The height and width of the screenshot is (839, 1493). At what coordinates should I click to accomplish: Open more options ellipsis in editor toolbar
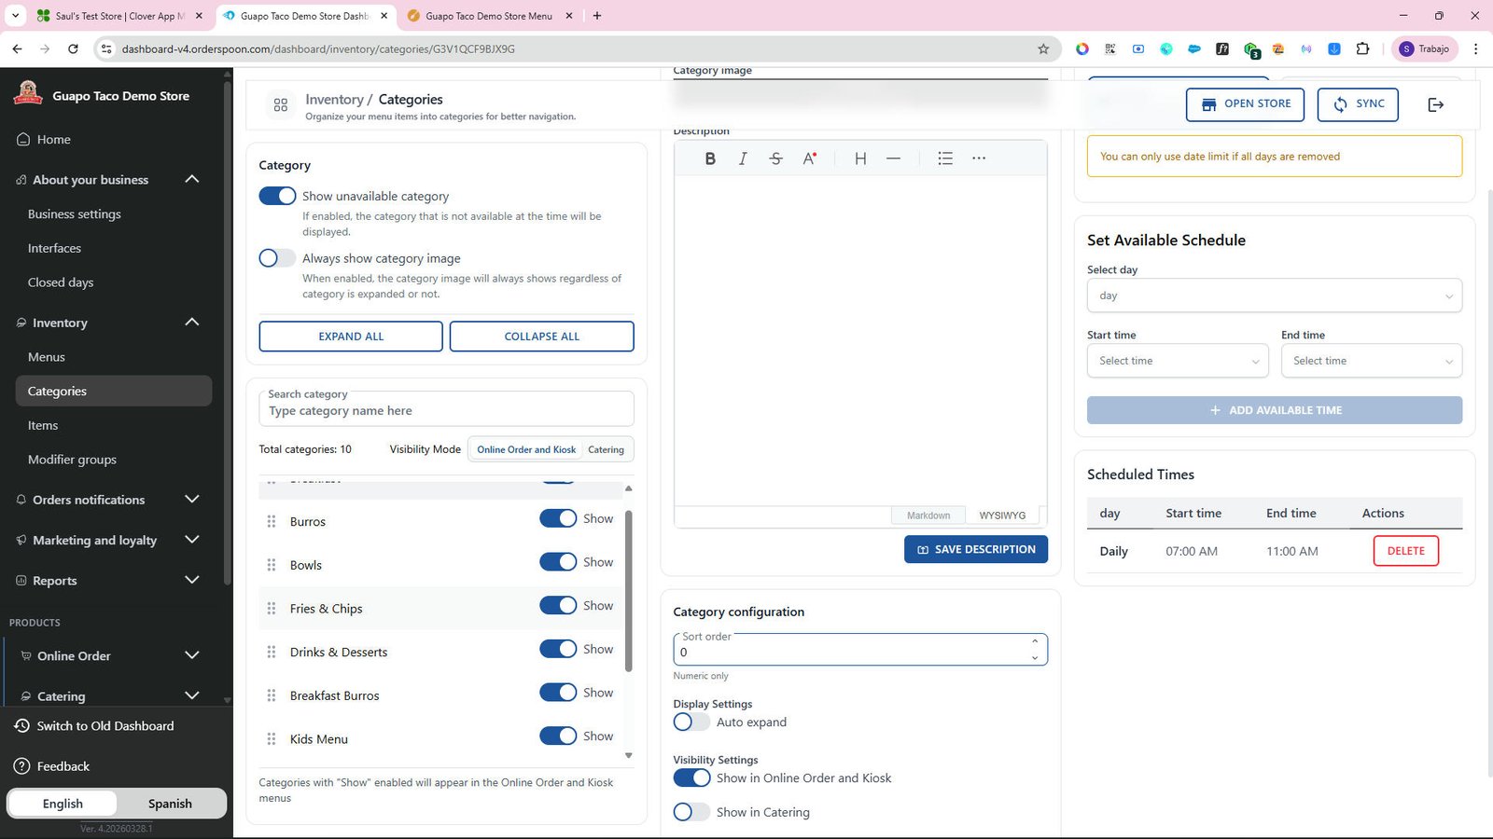click(x=979, y=158)
